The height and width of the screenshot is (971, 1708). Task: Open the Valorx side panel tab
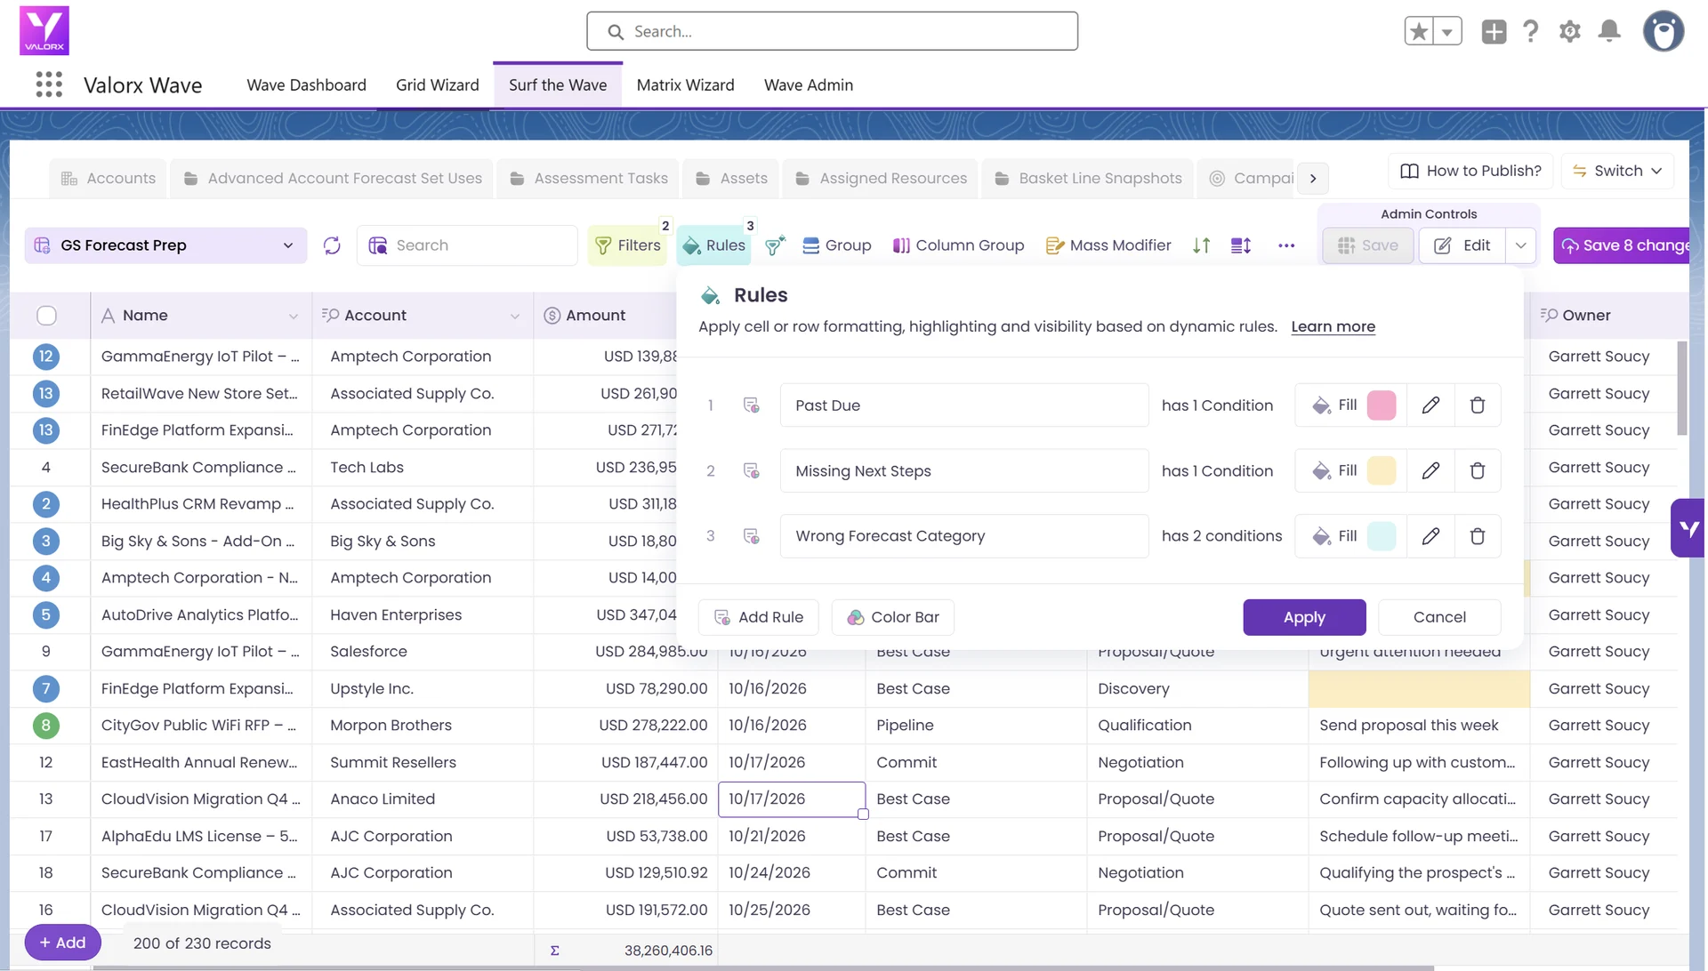(1688, 528)
